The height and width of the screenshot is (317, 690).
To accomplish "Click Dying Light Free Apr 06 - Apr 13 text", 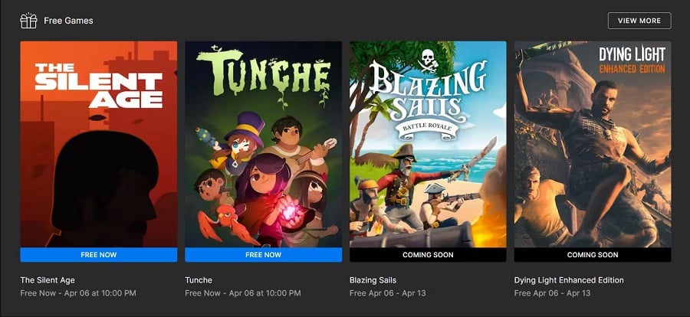I will coord(552,293).
